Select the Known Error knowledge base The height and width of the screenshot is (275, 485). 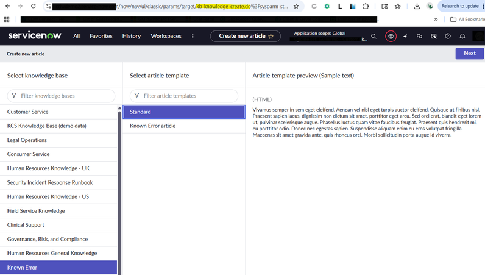click(58, 268)
